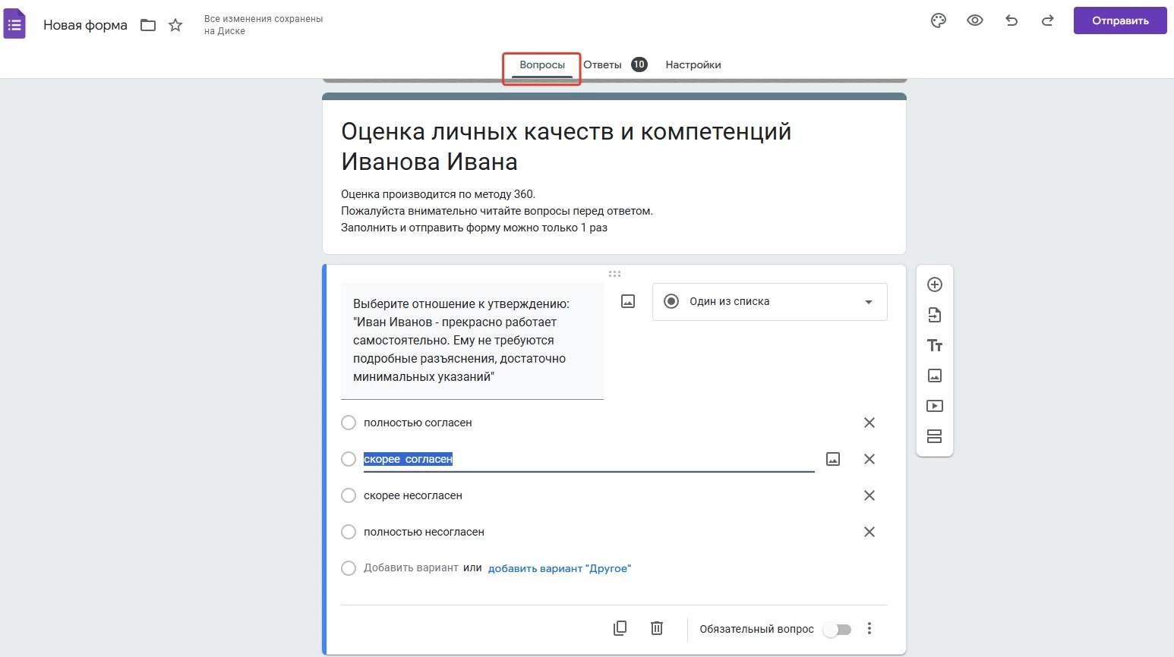Click the save status text "Все изменения сохранены"
Image resolution: width=1174 pixels, height=657 pixels.
(264, 25)
